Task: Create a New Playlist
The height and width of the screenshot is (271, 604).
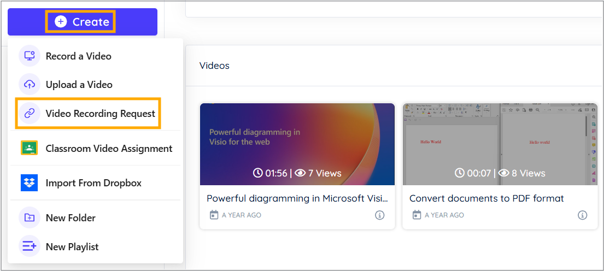Action: click(x=95, y=246)
